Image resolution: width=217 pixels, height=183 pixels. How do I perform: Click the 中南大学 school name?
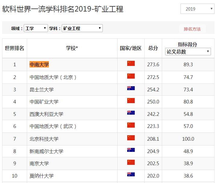point(39,64)
